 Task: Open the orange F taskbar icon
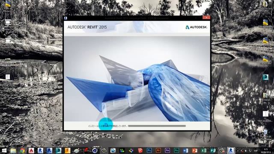pyautogui.click(x=68, y=150)
